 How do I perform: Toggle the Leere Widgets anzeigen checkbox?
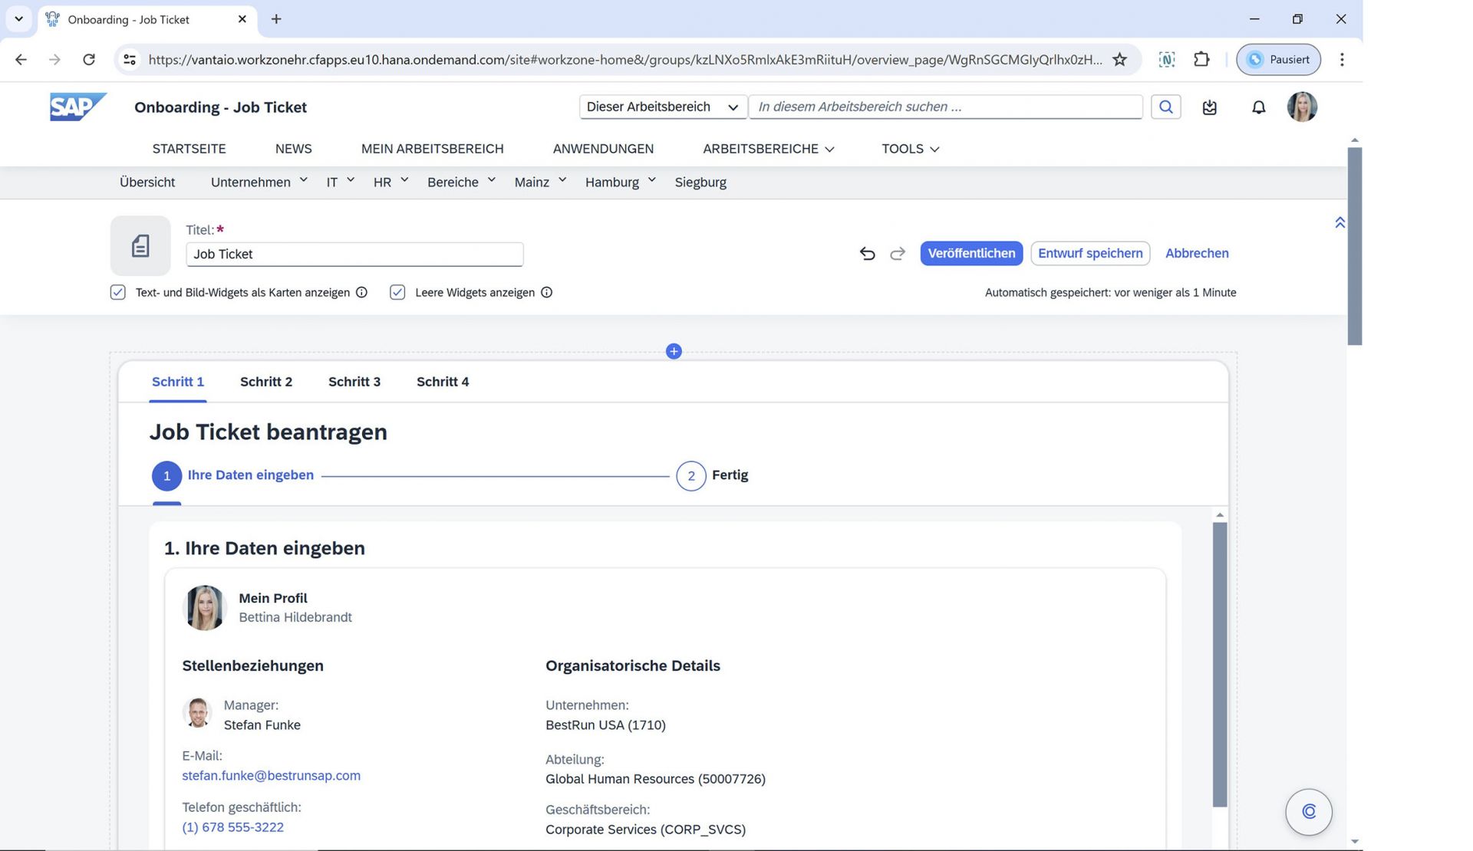coord(397,292)
